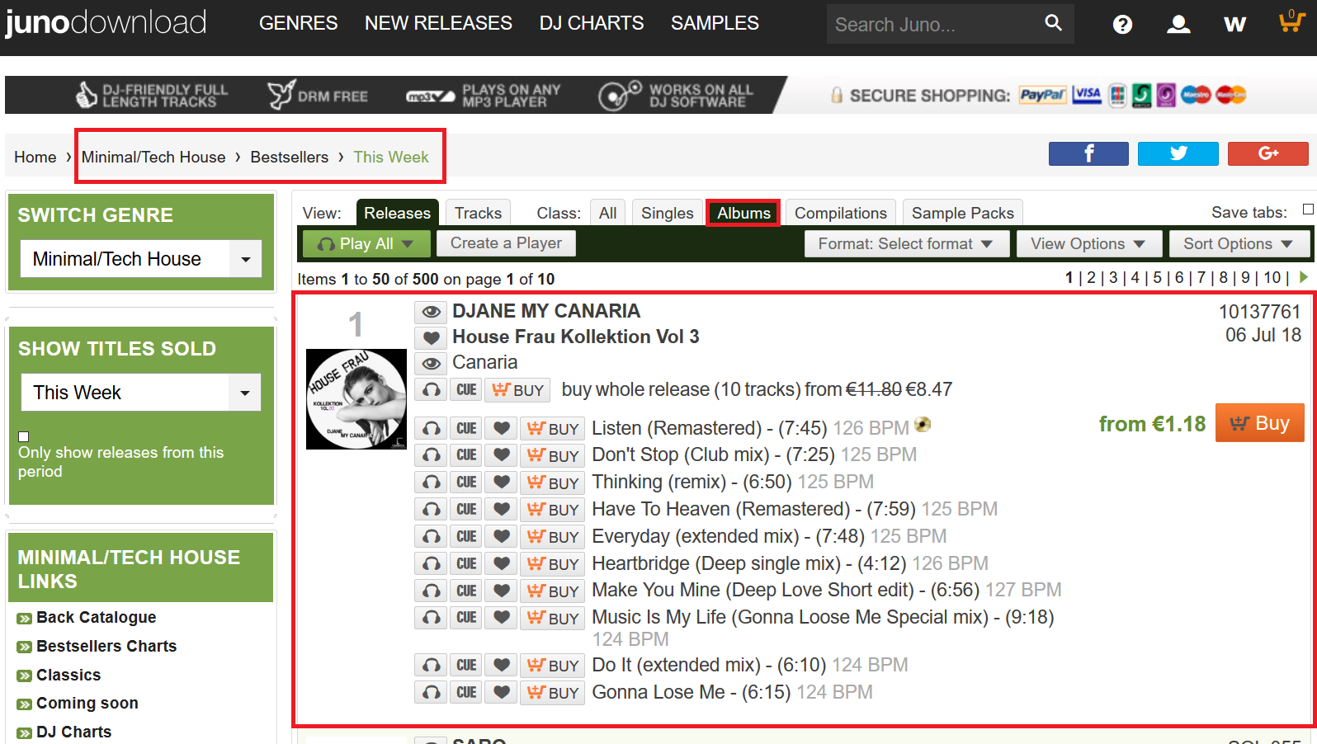Open Bestsellers Charts link

point(106,646)
